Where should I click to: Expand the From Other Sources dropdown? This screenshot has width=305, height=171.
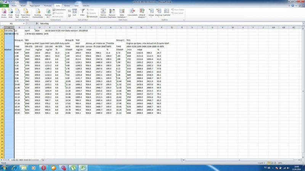pos(26,15)
